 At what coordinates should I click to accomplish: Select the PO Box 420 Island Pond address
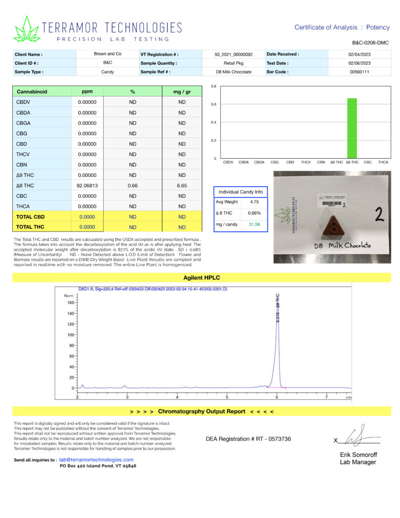98,466
